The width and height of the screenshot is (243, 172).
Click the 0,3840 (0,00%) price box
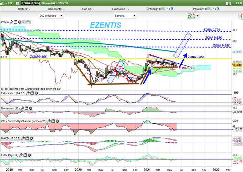point(30,3)
